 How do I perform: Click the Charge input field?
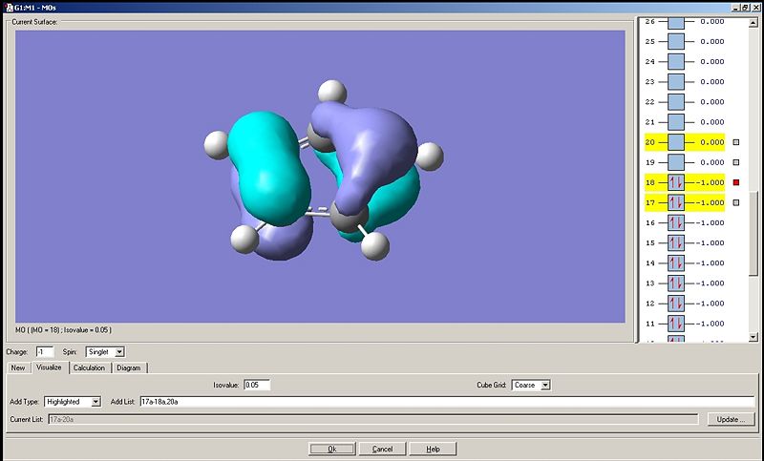45,352
